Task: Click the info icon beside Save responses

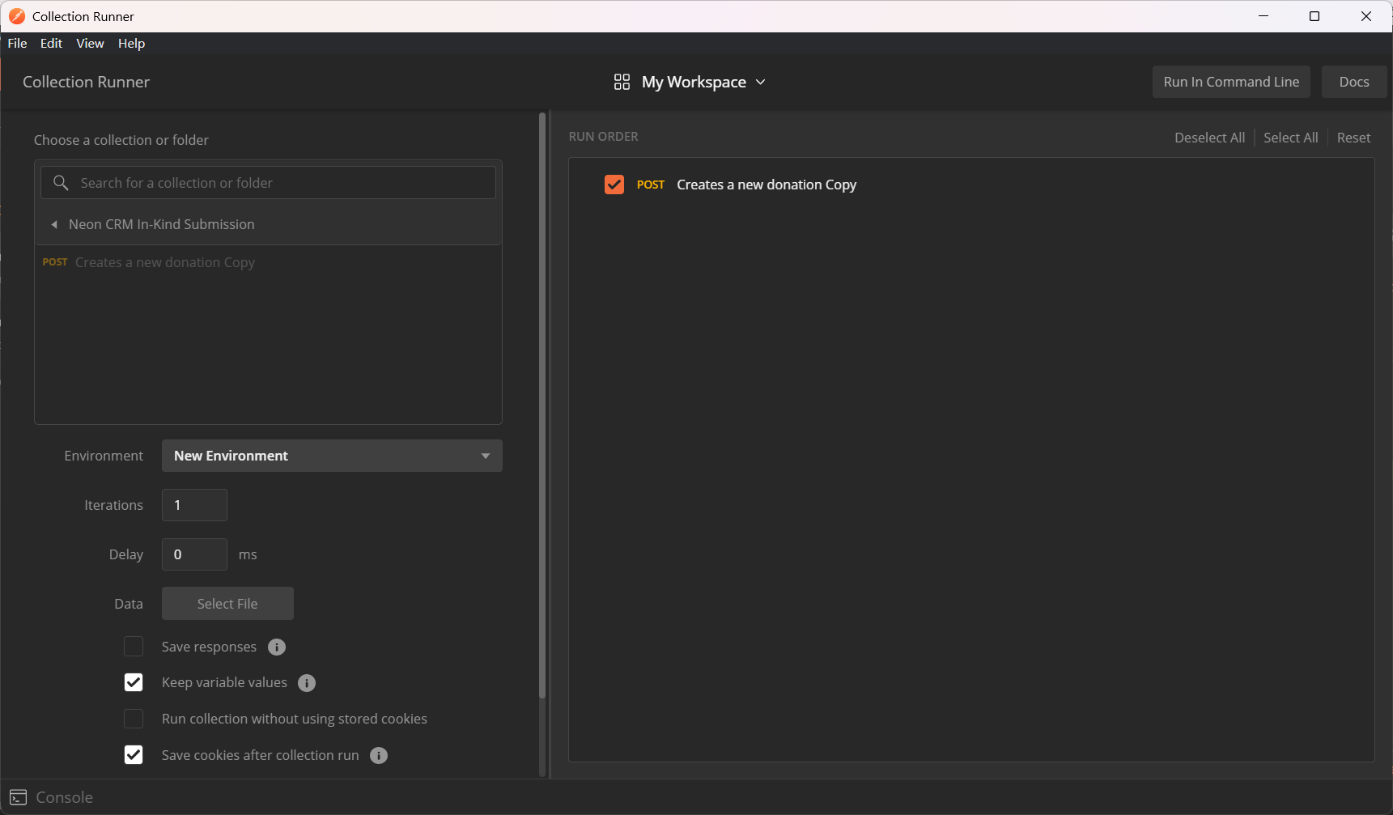Action: point(277,647)
